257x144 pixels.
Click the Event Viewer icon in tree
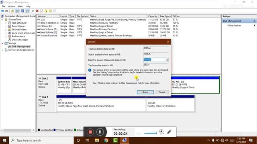click(10, 26)
